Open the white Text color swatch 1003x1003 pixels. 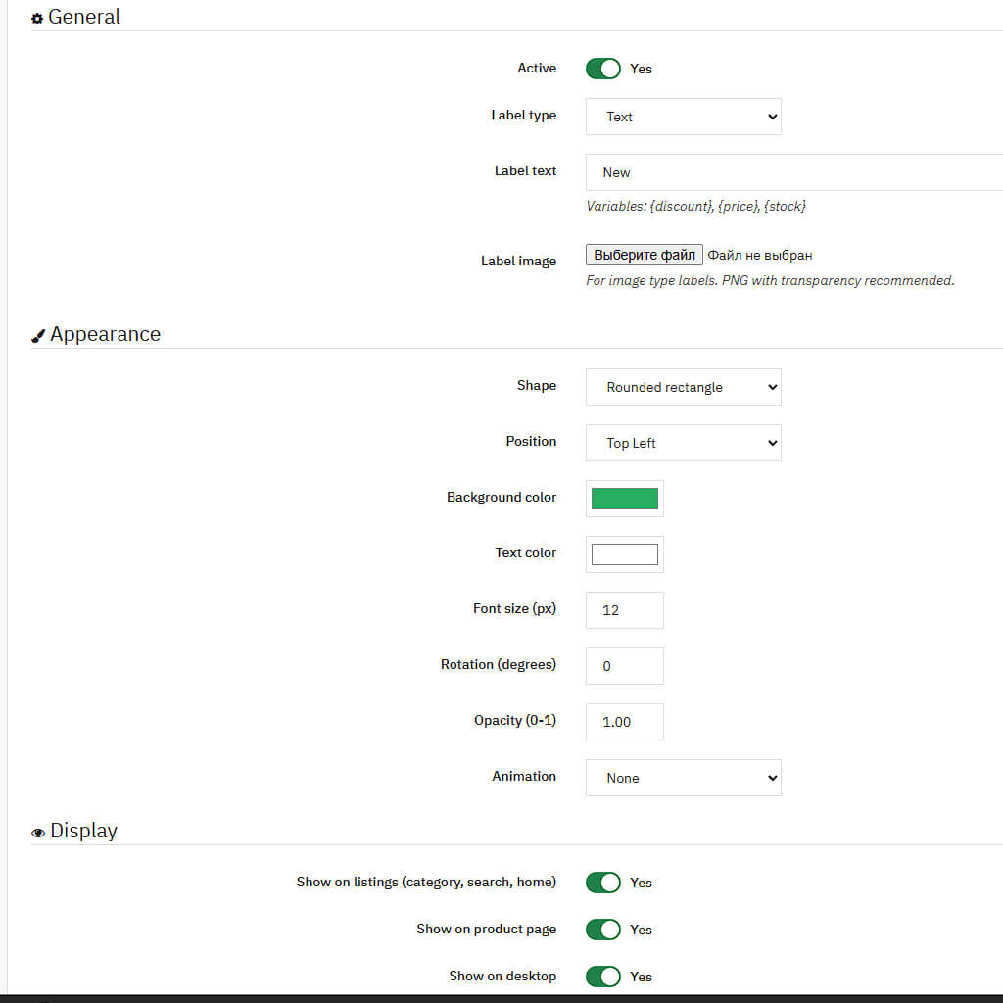point(624,554)
